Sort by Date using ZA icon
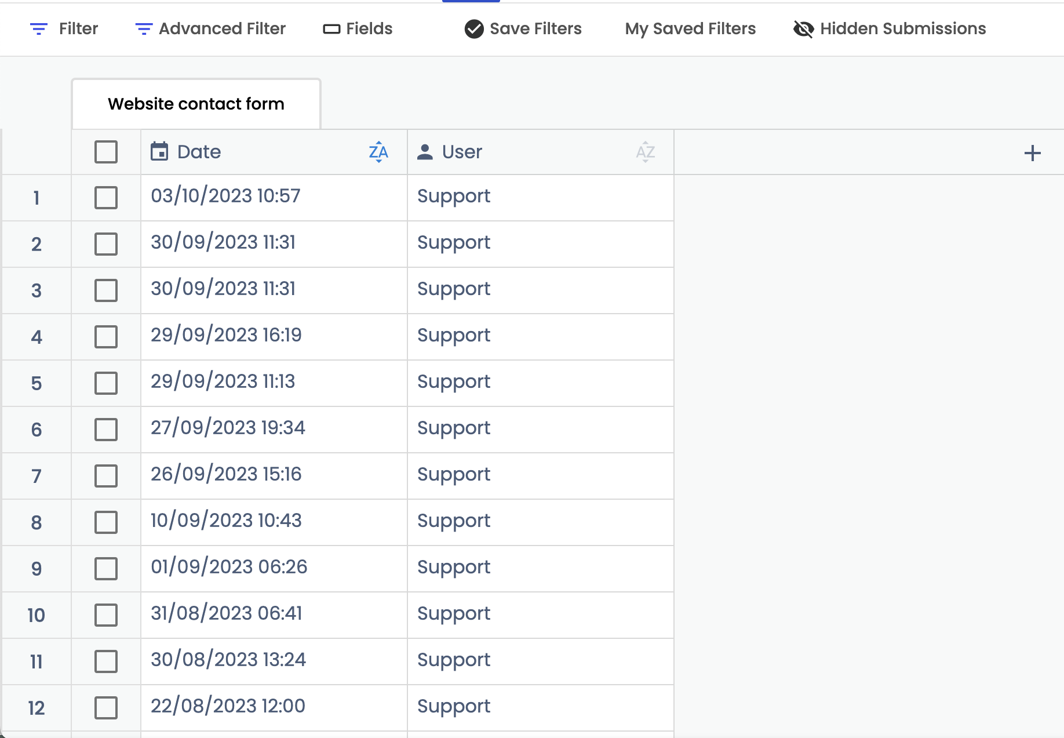 [x=378, y=152]
